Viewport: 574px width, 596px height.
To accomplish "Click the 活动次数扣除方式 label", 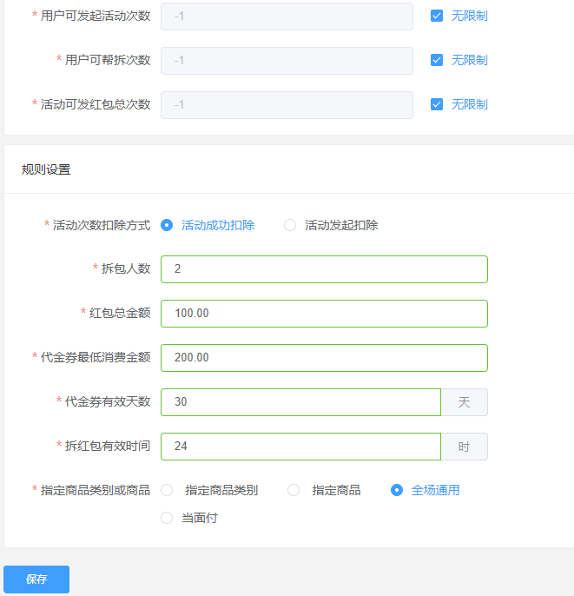I will (102, 225).
